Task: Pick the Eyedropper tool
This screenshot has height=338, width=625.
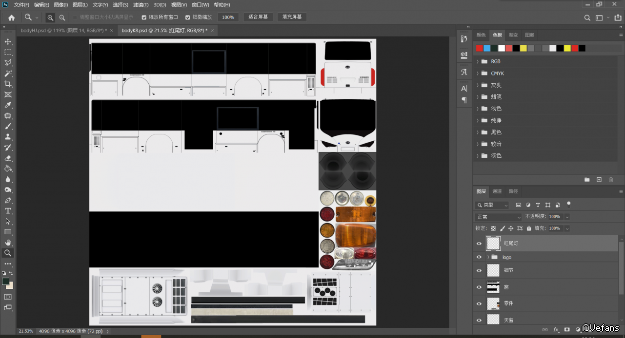Action: 8,105
